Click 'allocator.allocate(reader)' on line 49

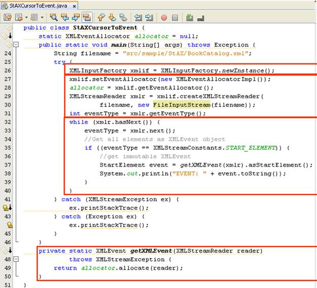(x=130, y=268)
